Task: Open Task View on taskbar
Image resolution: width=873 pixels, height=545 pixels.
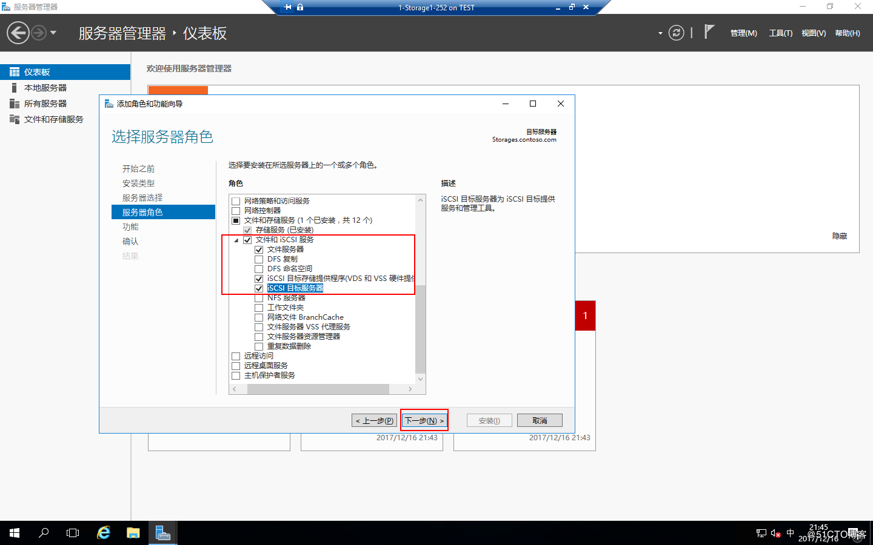Action: pyautogui.click(x=73, y=533)
